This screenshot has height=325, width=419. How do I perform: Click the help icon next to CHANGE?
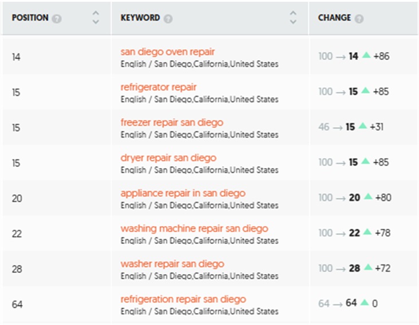click(x=359, y=18)
